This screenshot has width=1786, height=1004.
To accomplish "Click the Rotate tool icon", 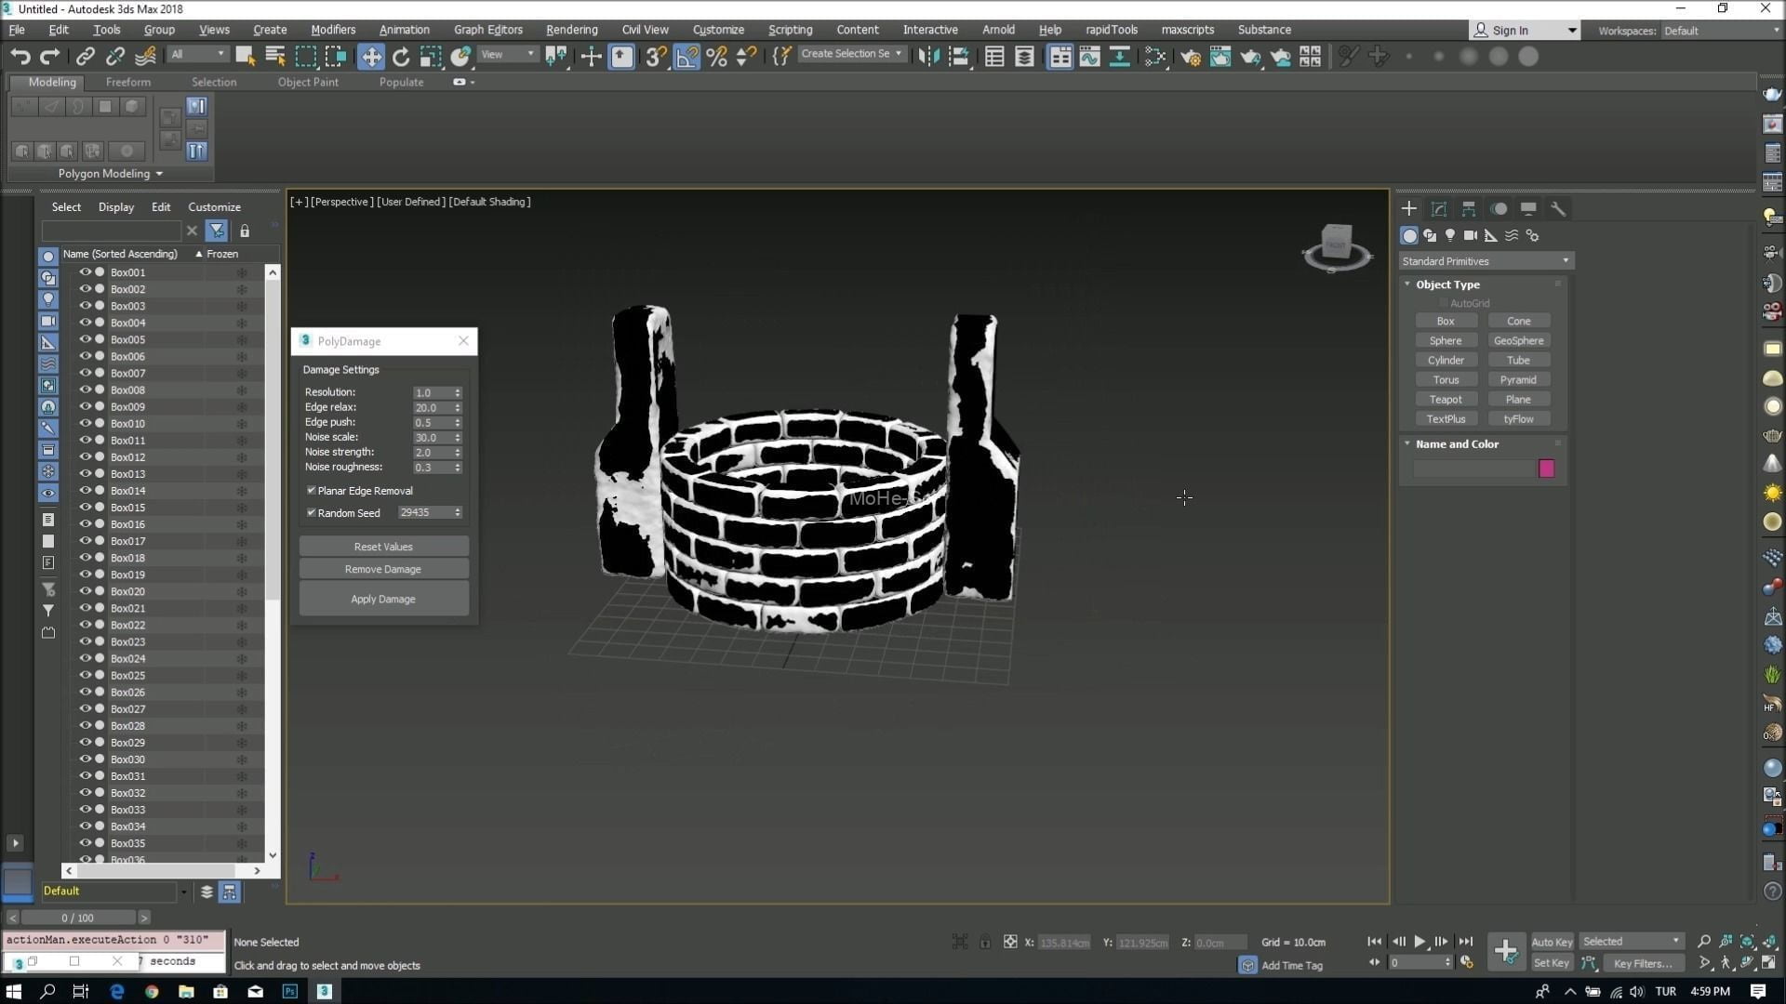I will click(400, 57).
